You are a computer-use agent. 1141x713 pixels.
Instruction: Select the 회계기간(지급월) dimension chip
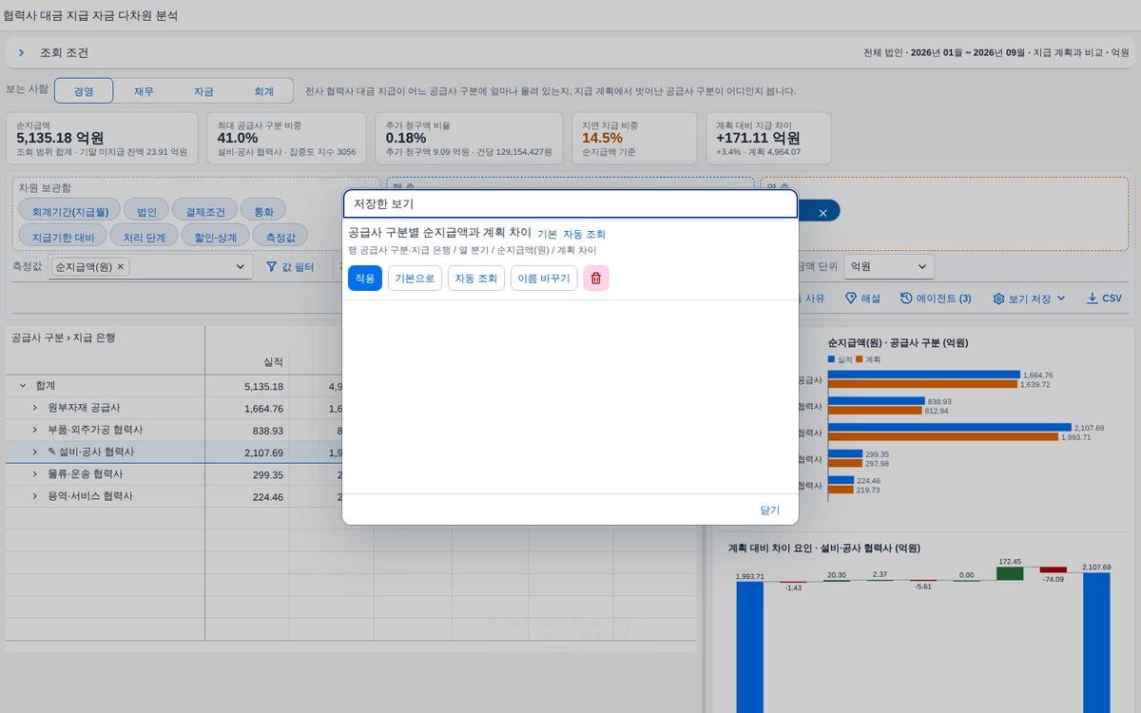point(70,212)
